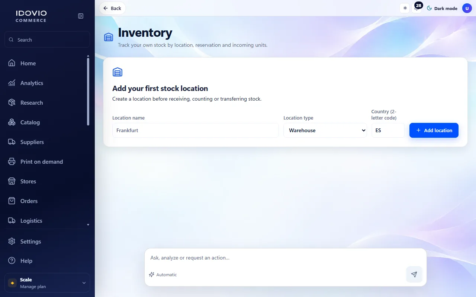The image size is (476, 297).
Task: Click the sidebar scroll down arrow
Action: 88,225
